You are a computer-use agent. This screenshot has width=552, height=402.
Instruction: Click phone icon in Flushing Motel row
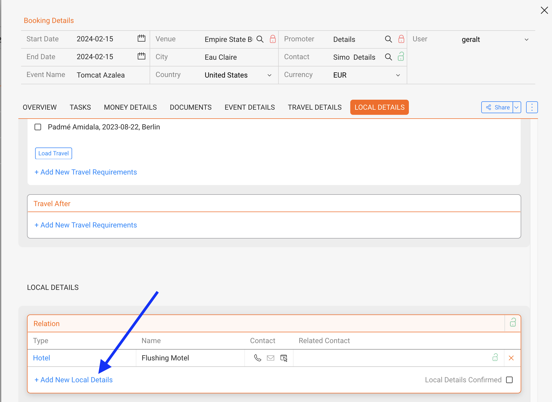258,358
